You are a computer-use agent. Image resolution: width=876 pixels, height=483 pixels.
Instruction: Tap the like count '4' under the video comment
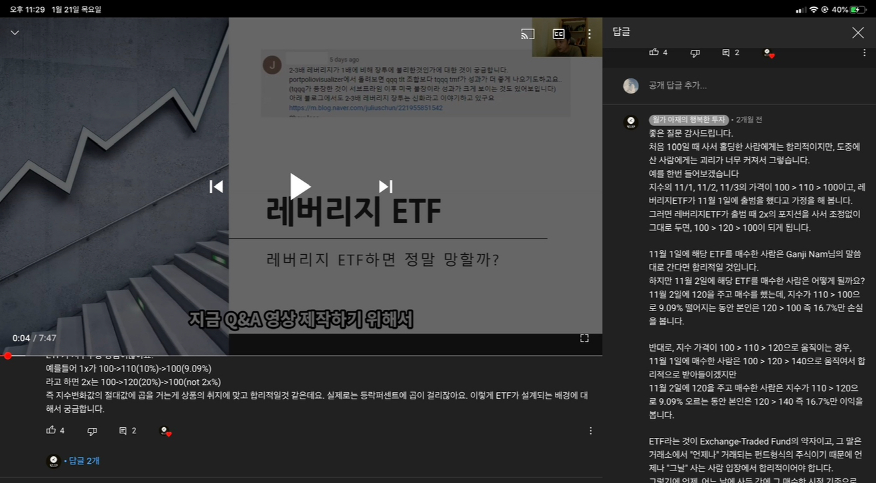point(62,431)
